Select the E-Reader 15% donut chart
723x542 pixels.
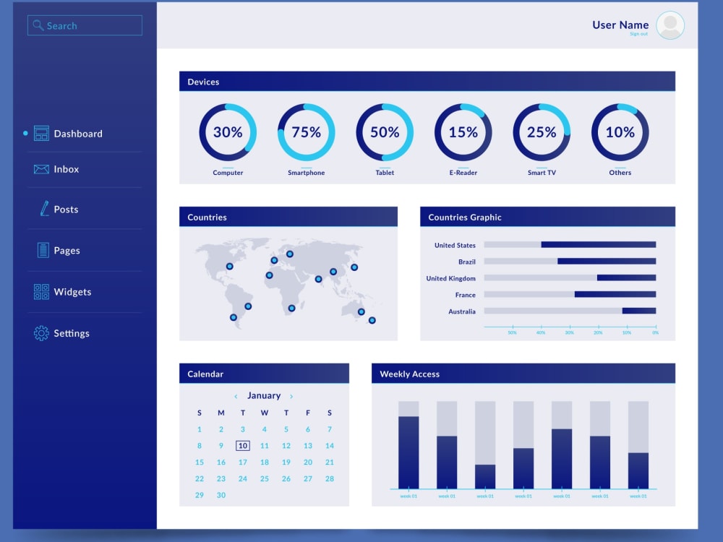tap(463, 132)
